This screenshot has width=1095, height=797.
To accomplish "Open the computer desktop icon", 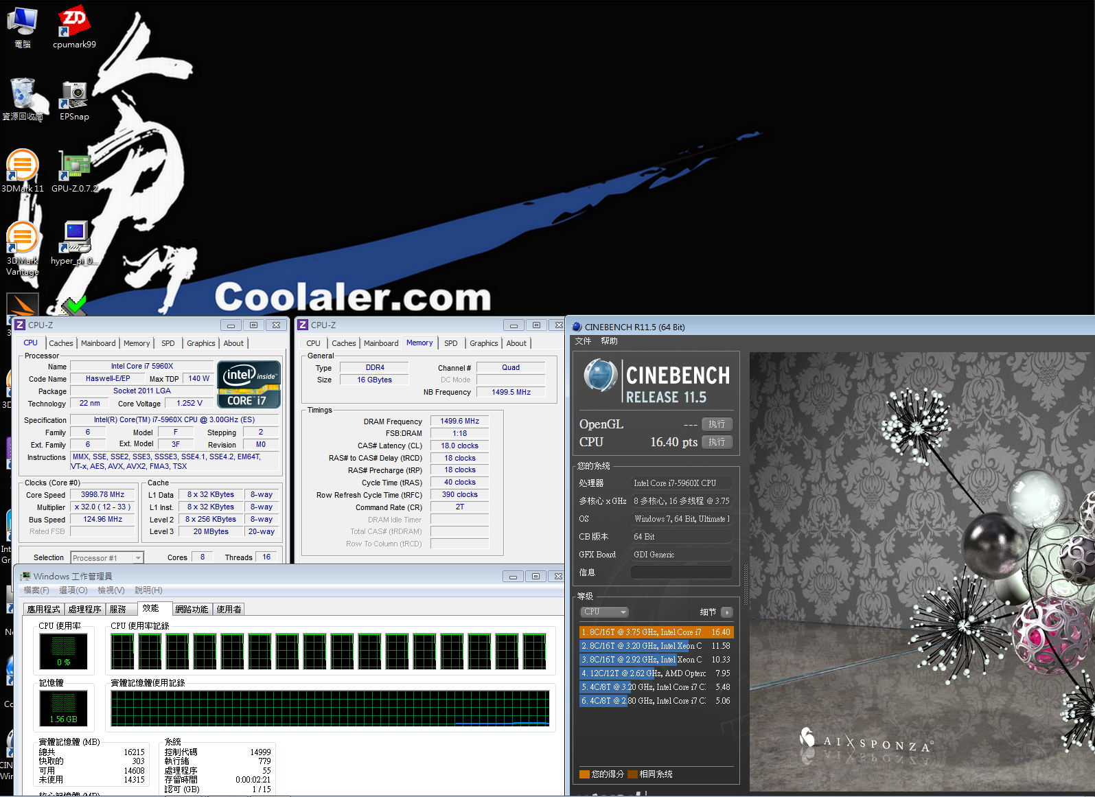I will coord(23,27).
